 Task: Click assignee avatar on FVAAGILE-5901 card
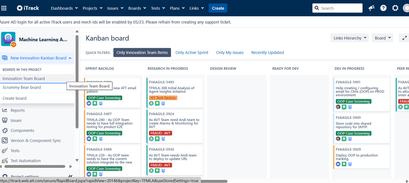tap(338, 107)
